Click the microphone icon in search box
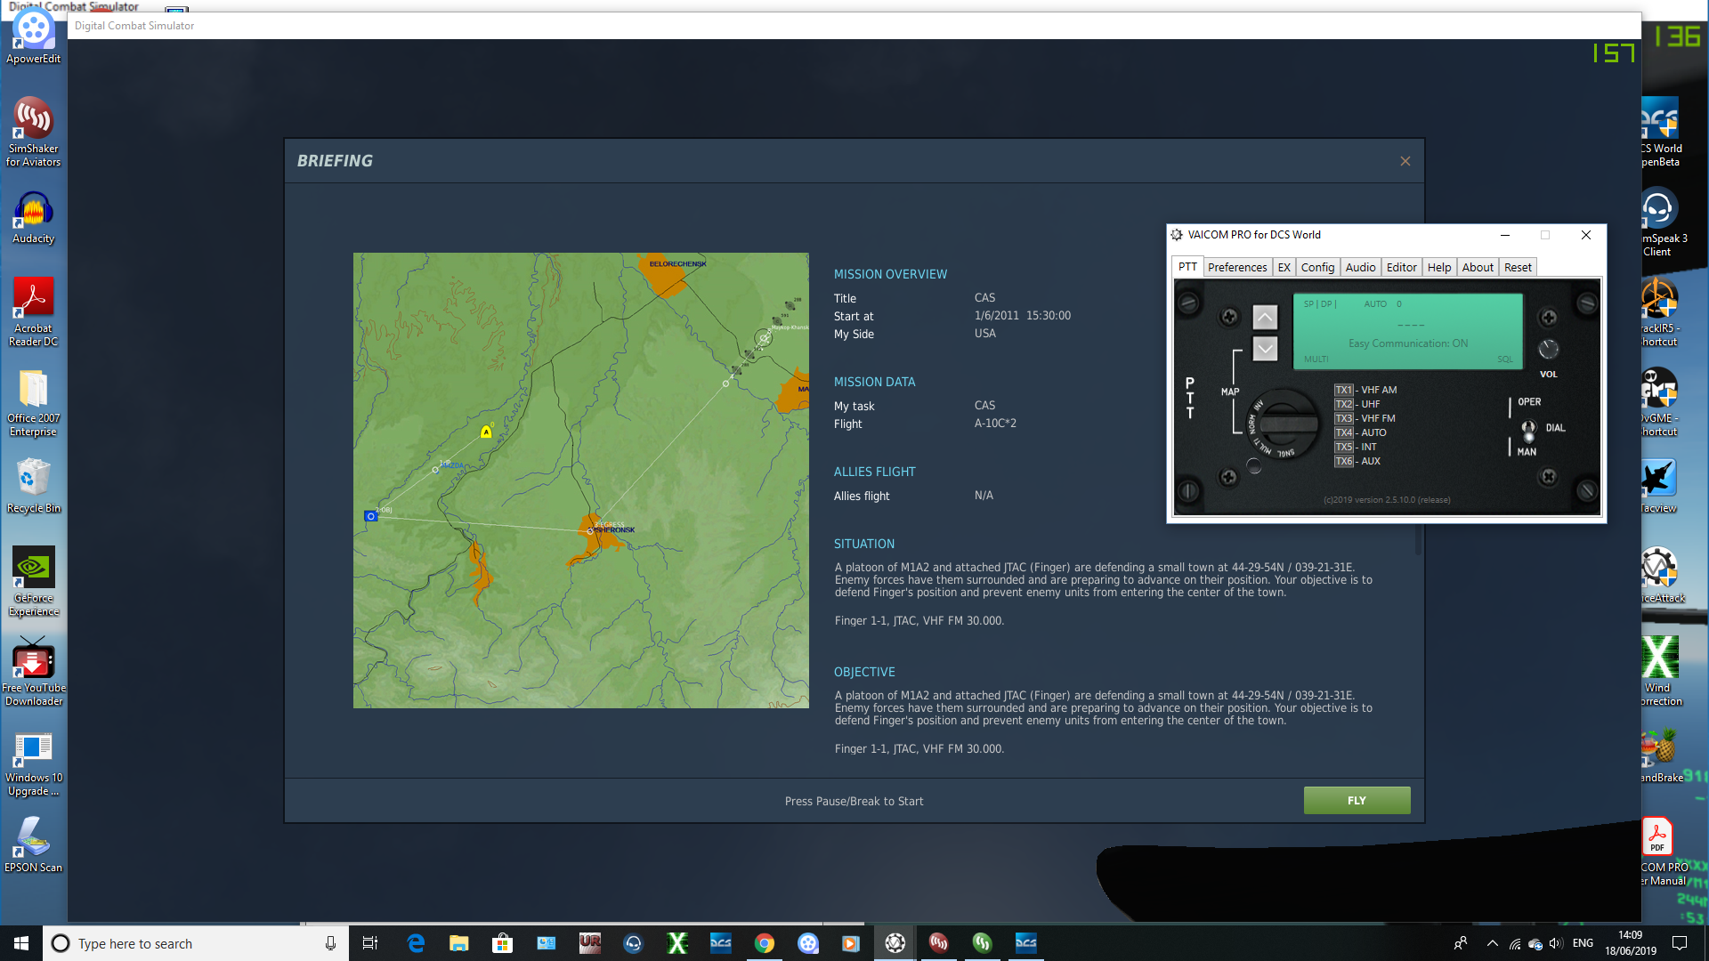This screenshot has width=1709, height=961. 330,943
